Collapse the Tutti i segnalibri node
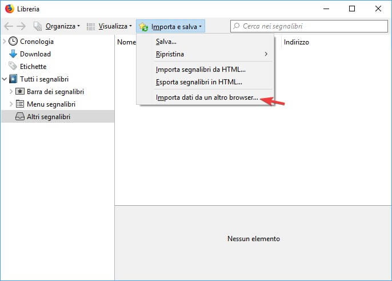 [4, 79]
